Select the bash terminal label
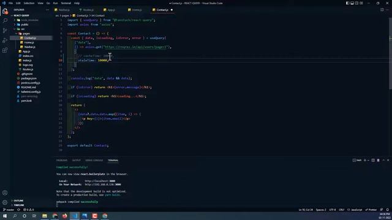392x220 pixels. click(x=357, y=160)
